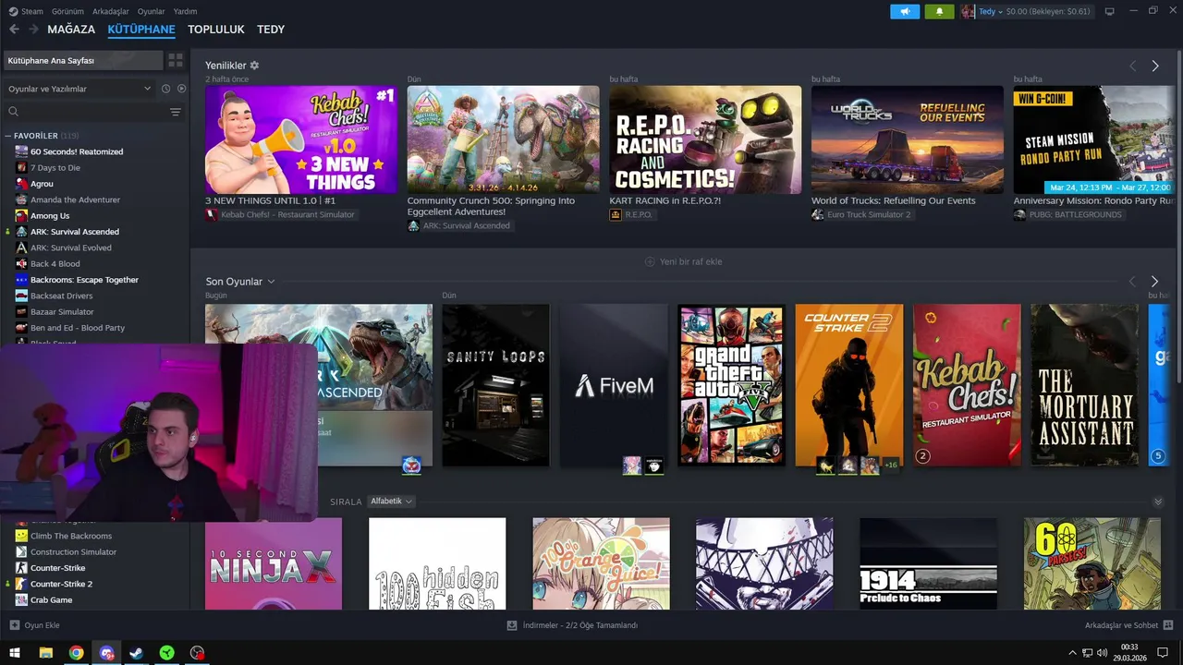This screenshot has height=665, width=1183.
Task: Open the 10 Second Ninja X cover
Action: [274, 563]
